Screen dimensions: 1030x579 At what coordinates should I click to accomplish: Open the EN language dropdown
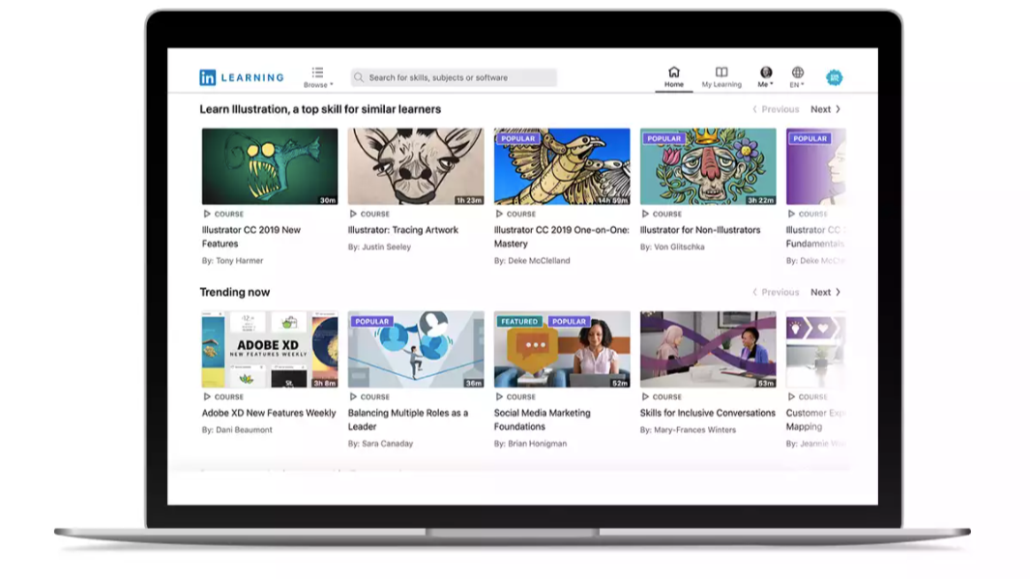(797, 77)
